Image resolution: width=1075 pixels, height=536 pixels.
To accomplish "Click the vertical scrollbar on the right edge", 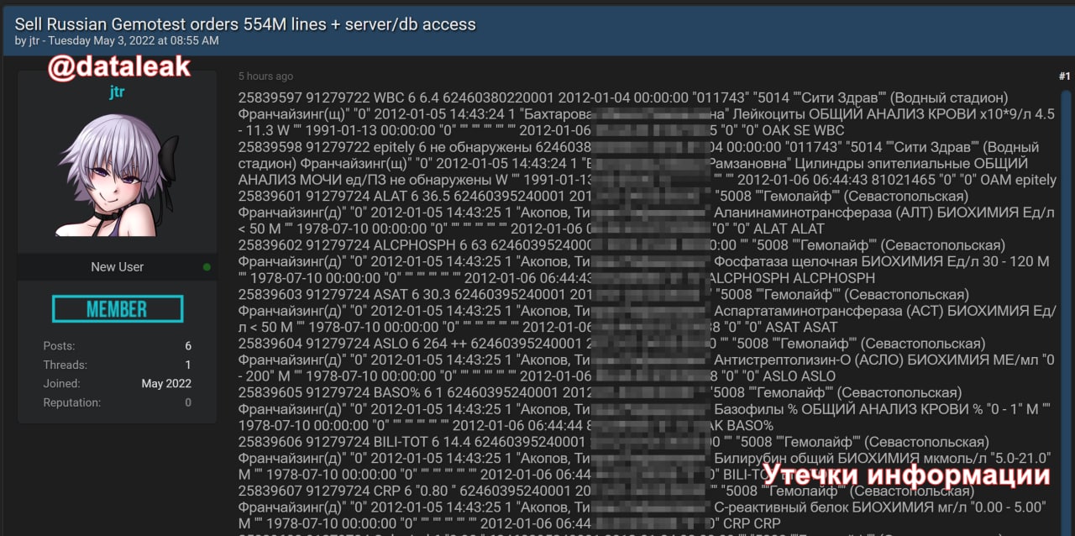I will click(x=1067, y=311).
